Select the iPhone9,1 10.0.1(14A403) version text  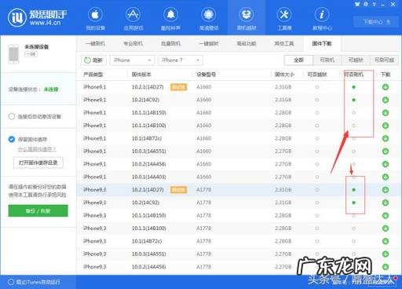[x=148, y=177]
